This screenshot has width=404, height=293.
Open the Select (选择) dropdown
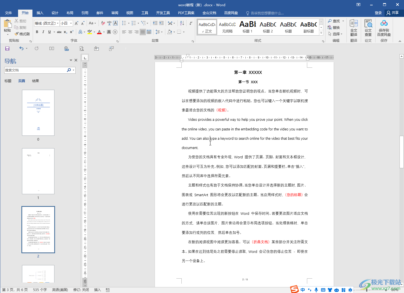336,34
